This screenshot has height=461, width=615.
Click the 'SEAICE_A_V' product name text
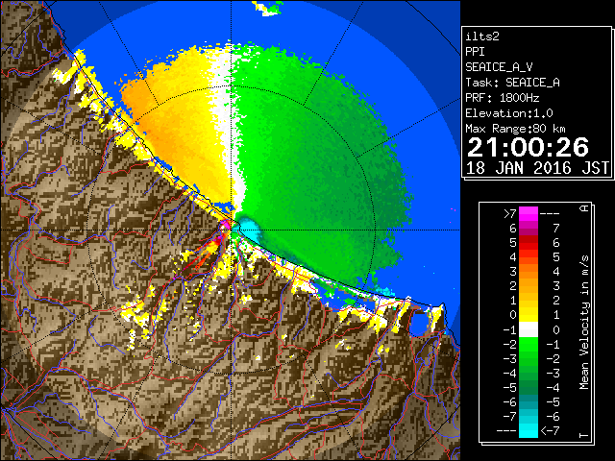(499, 67)
